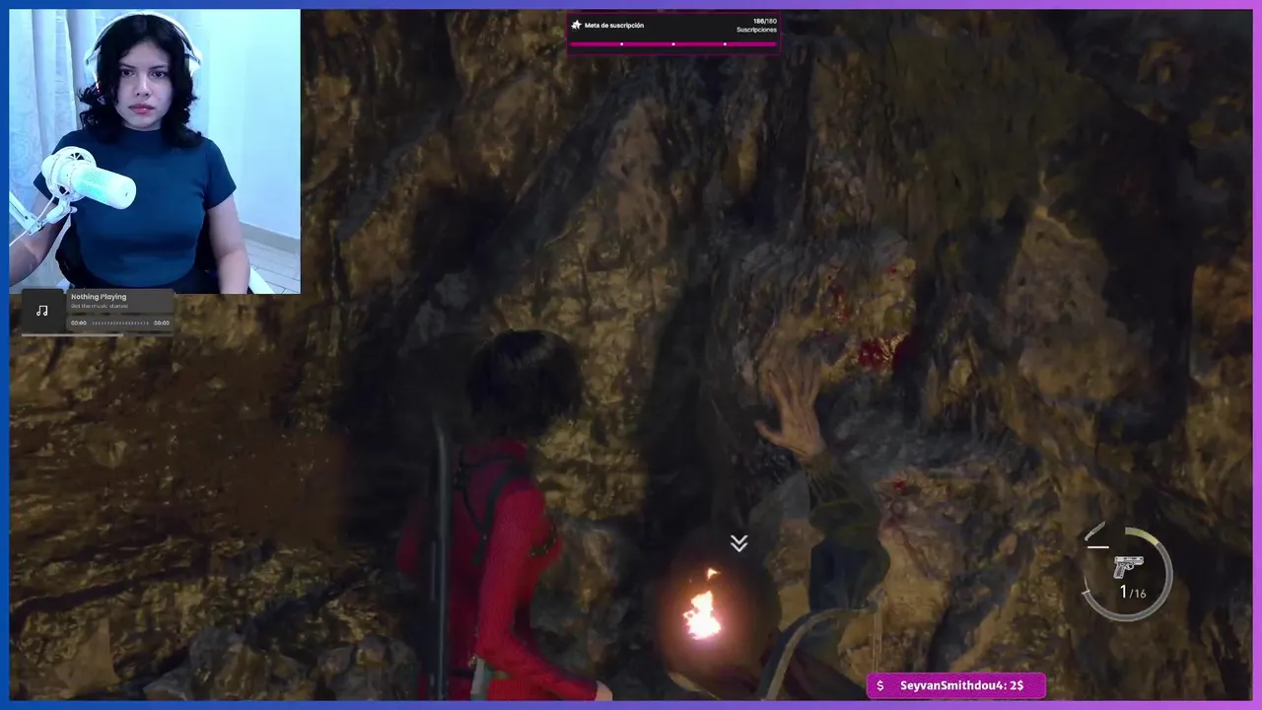
Task: Click the pistol weapon icon in the ammo HUD
Action: pos(1127,567)
